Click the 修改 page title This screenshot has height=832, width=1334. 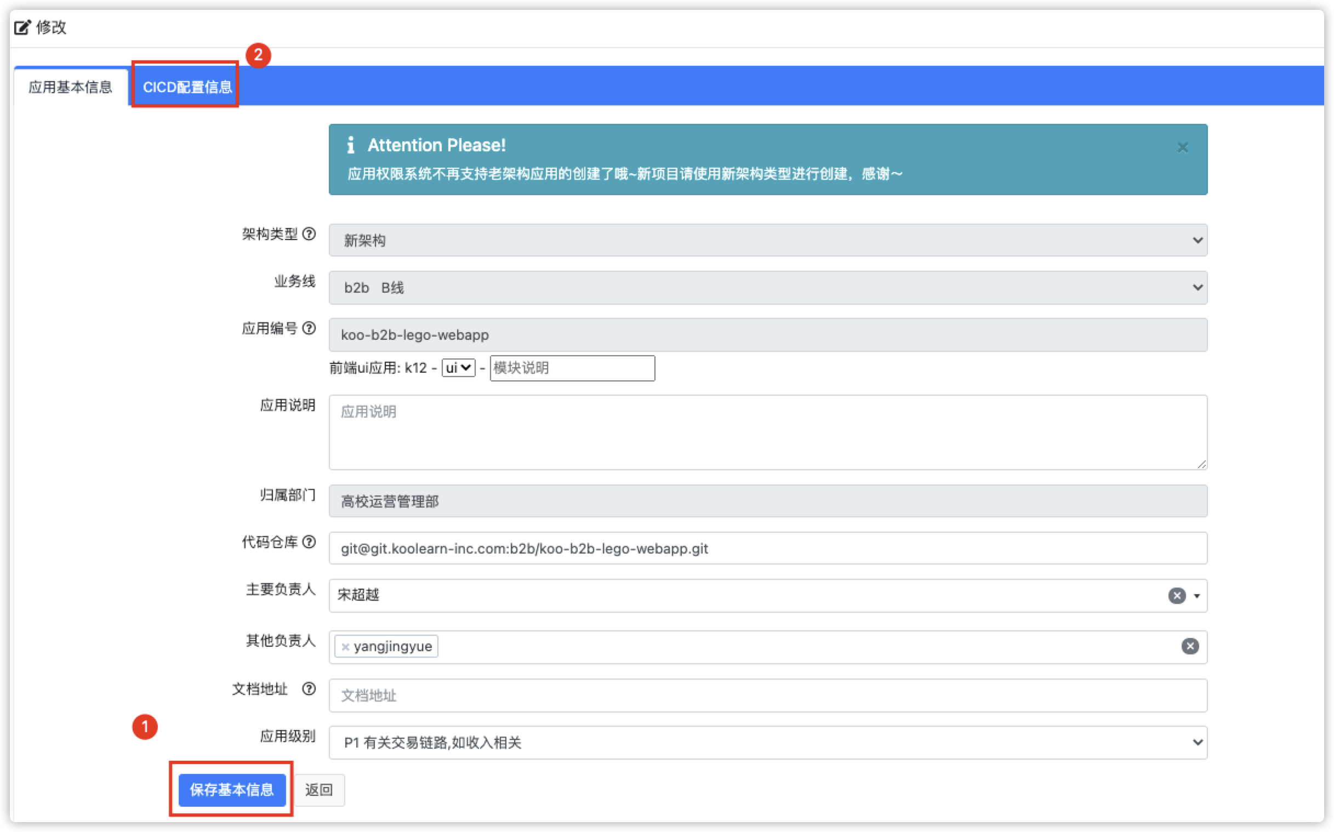point(51,27)
